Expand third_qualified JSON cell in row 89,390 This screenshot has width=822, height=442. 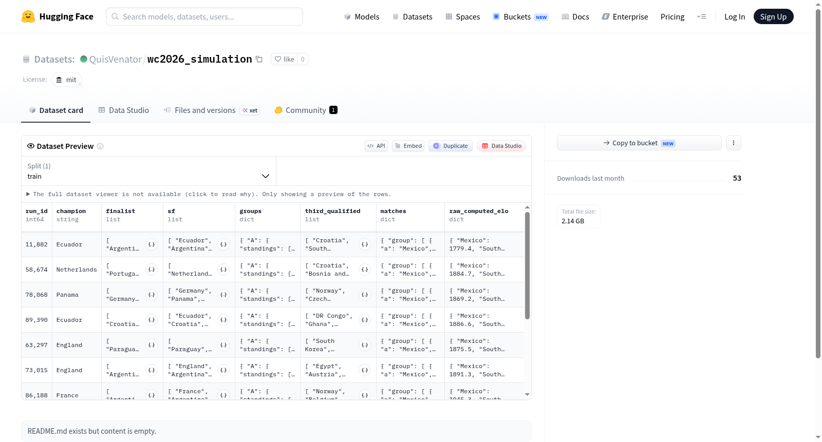365,320
